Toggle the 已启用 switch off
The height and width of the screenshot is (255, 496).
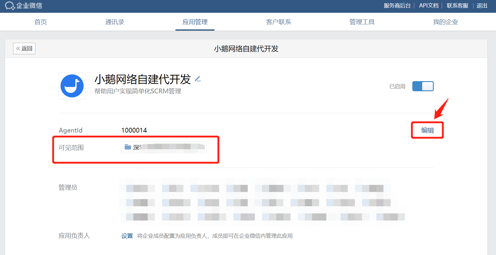(x=423, y=86)
